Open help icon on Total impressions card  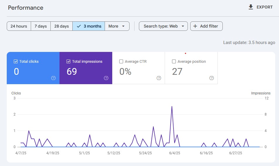coord(106,78)
